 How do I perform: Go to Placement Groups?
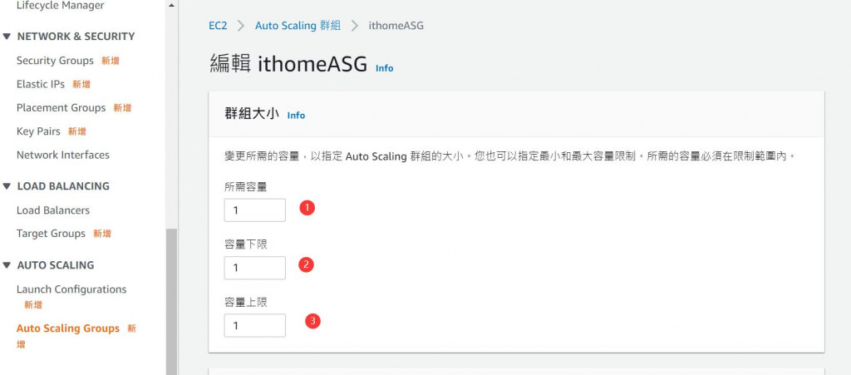pyautogui.click(x=61, y=107)
